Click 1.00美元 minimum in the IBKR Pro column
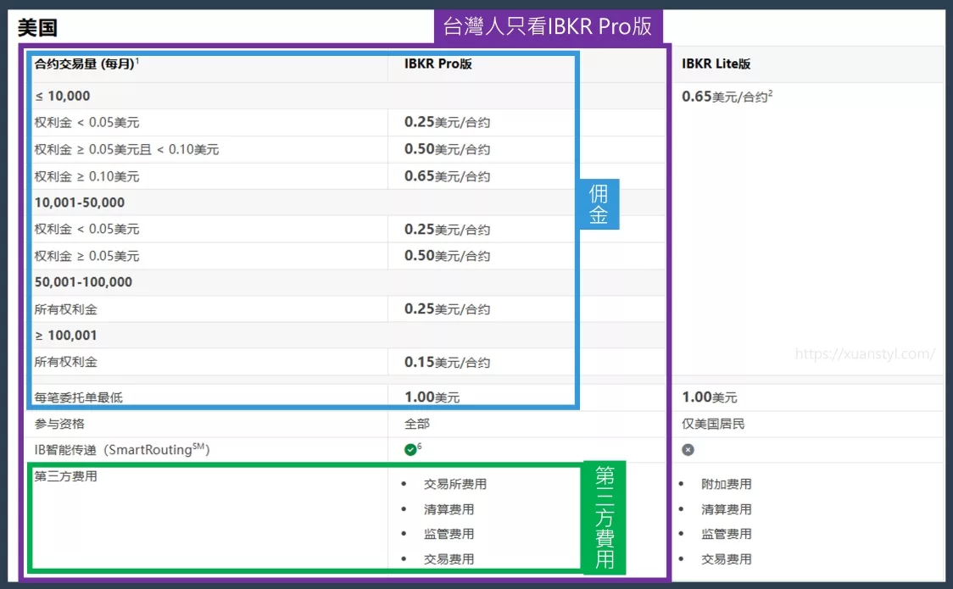The height and width of the screenshot is (589, 953). coord(432,397)
